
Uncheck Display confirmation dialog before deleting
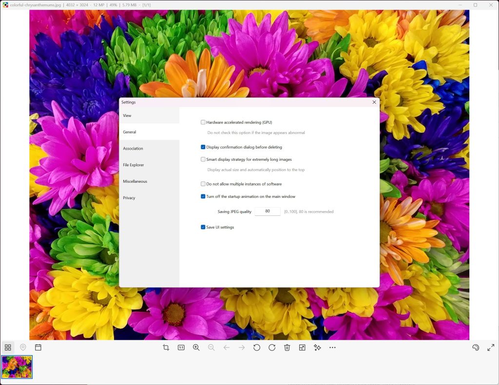tap(203, 147)
